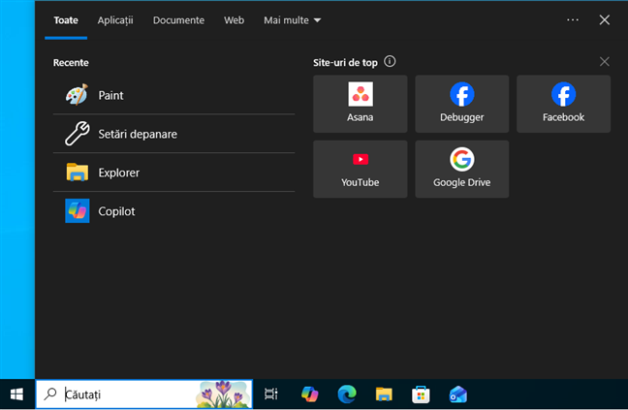Open Paint from recent items
This screenshot has height=410, width=628.
110,95
